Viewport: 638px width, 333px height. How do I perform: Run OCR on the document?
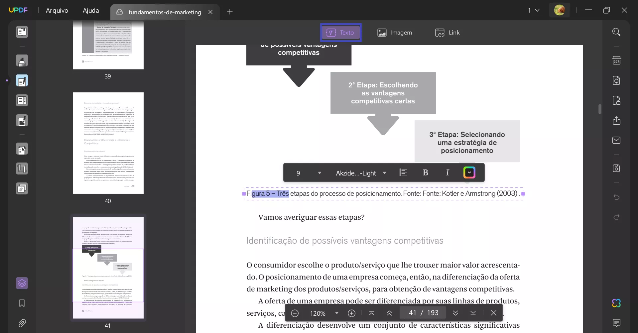[x=617, y=60]
